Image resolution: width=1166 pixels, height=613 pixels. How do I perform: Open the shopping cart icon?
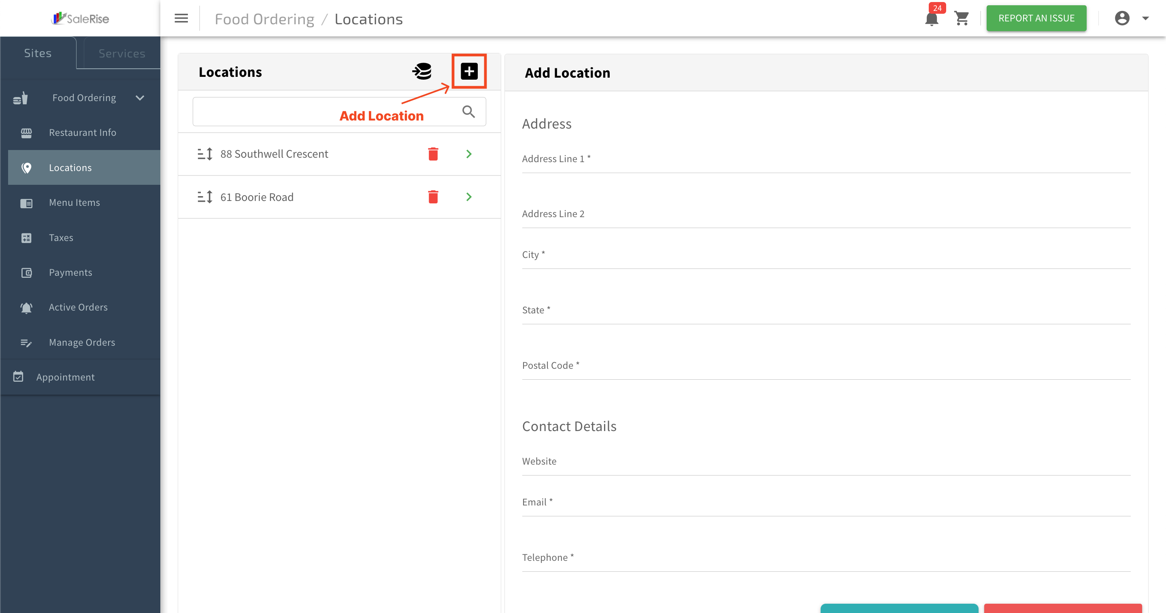[962, 19]
